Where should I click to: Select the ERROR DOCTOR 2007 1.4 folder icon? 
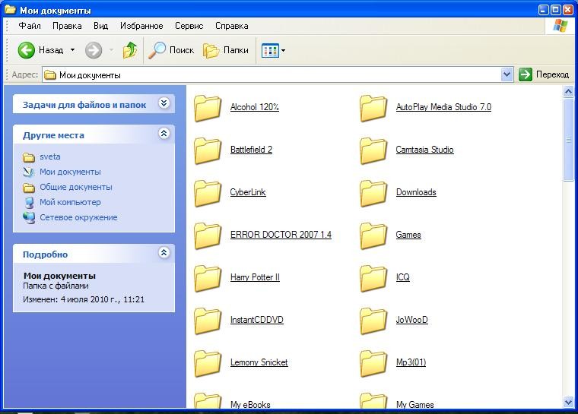[208, 235]
